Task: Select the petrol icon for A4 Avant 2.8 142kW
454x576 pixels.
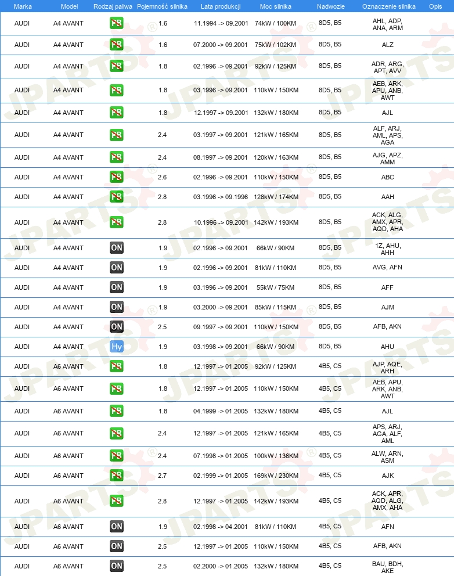Action: coord(117,222)
